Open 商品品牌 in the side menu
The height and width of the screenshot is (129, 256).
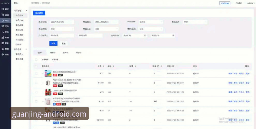[19, 25]
